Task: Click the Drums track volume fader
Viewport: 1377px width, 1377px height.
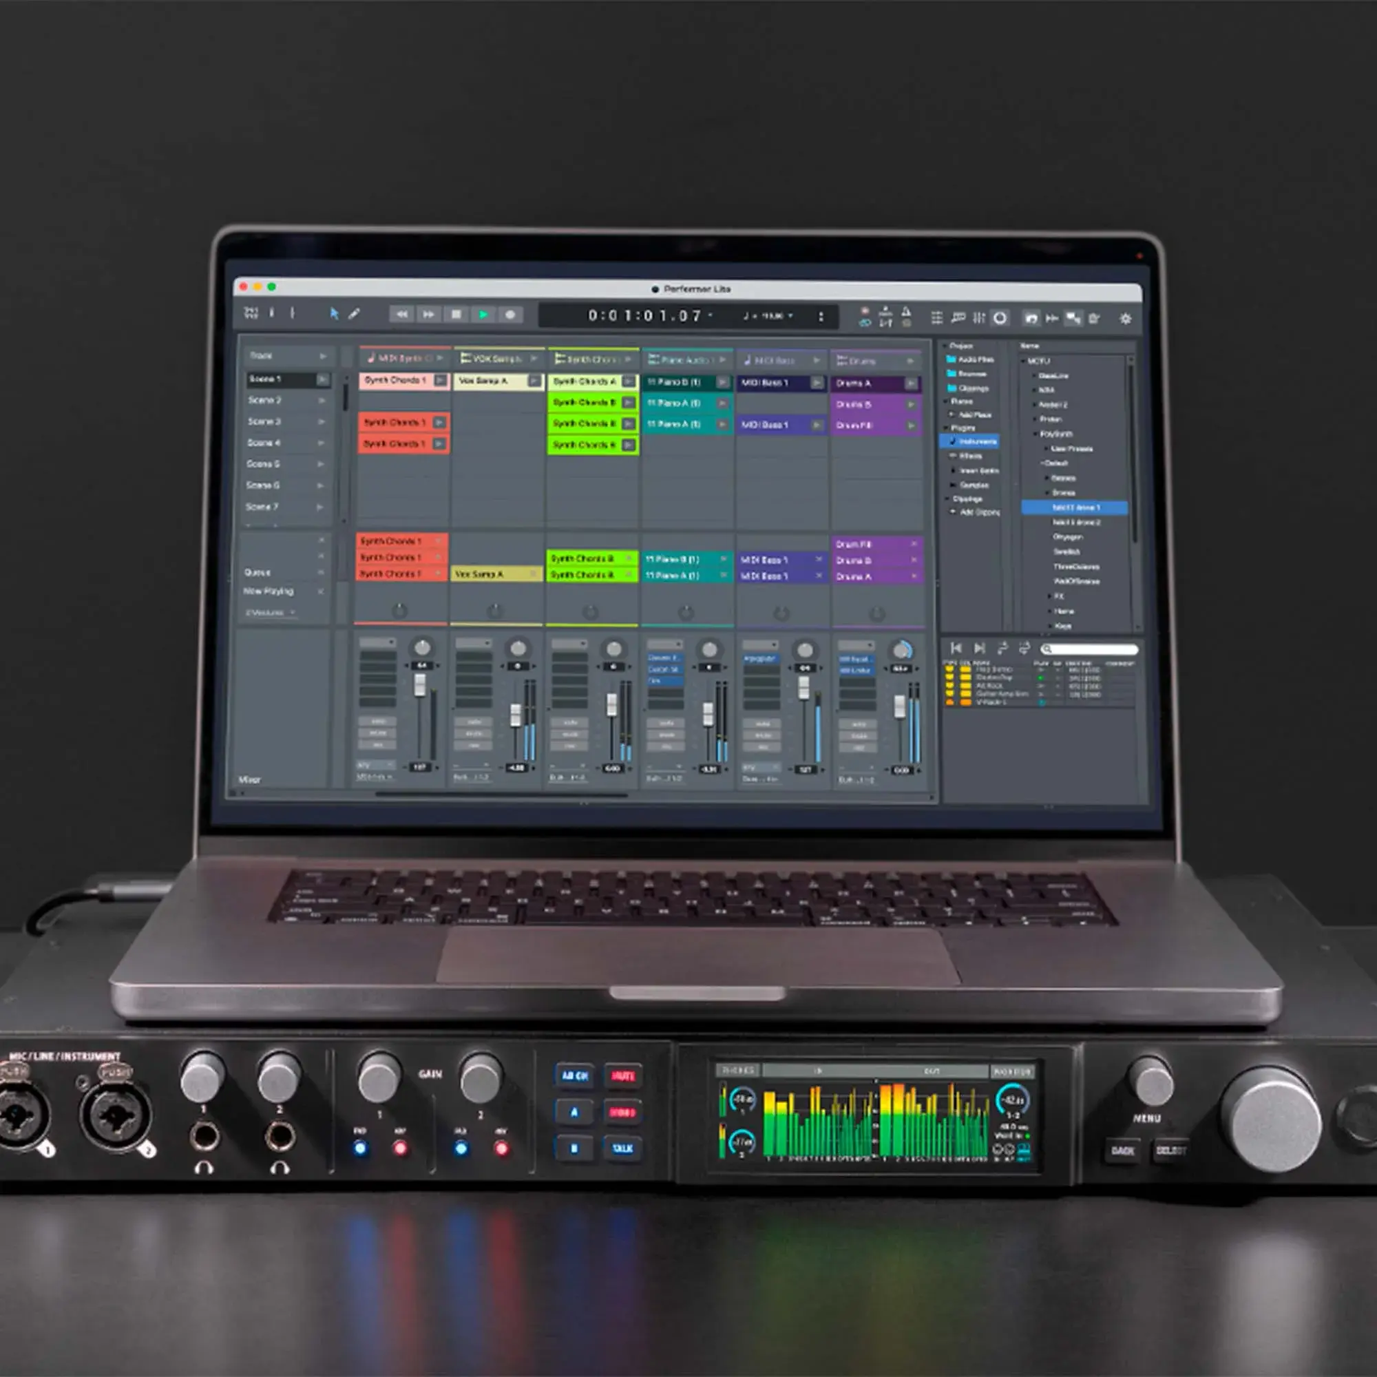Action: click(899, 706)
